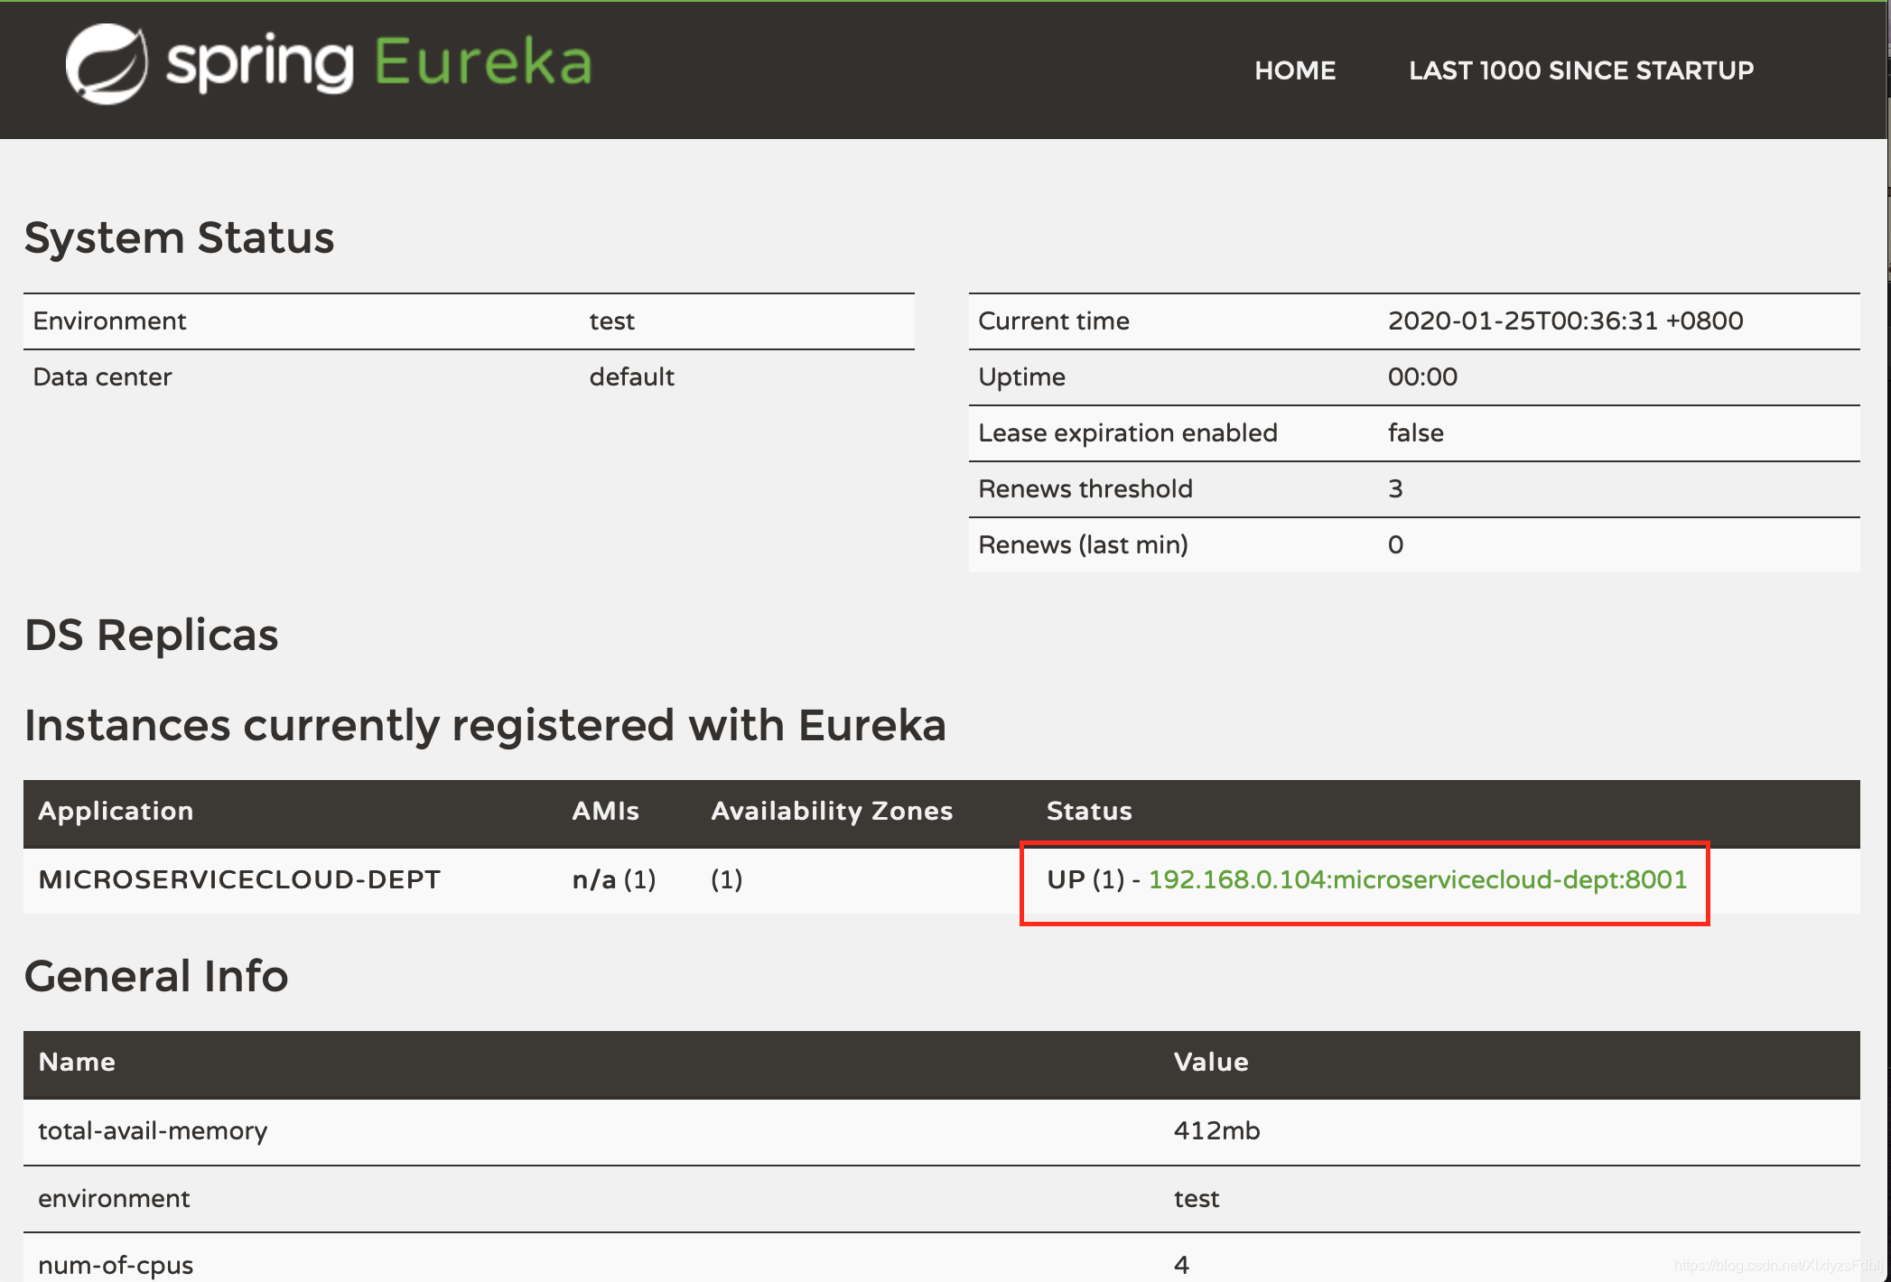Click the Spring leaf logo icon
The height and width of the screenshot is (1282, 1891).
tap(107, 63)
